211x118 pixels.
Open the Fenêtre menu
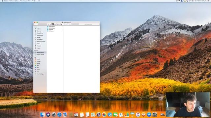pos(34,1)
